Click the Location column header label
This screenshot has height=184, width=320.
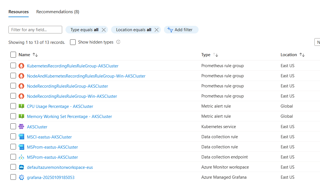pos(289,55)
